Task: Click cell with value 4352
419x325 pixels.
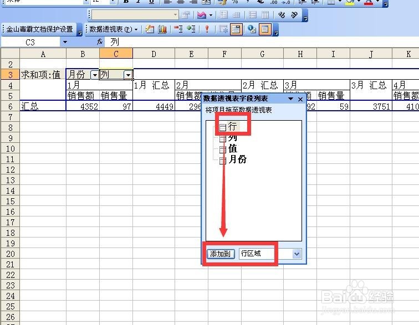Action: click(83, 106)
